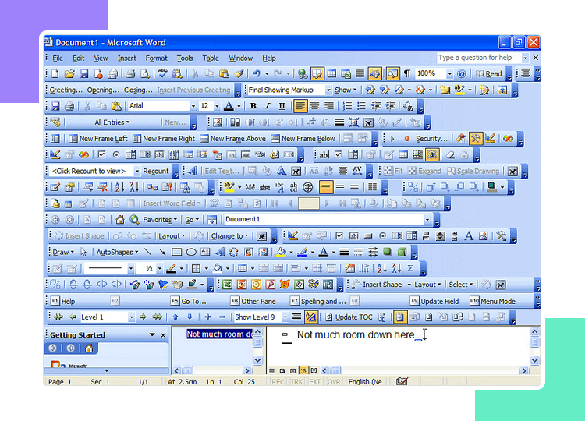This screenshot has height=421, width=585.
Task: Click the Print Preview magnifier icon
Action: (145, 74)
